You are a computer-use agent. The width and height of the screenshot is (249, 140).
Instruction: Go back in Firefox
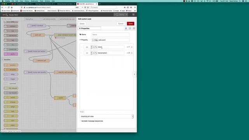pos(2,7)
